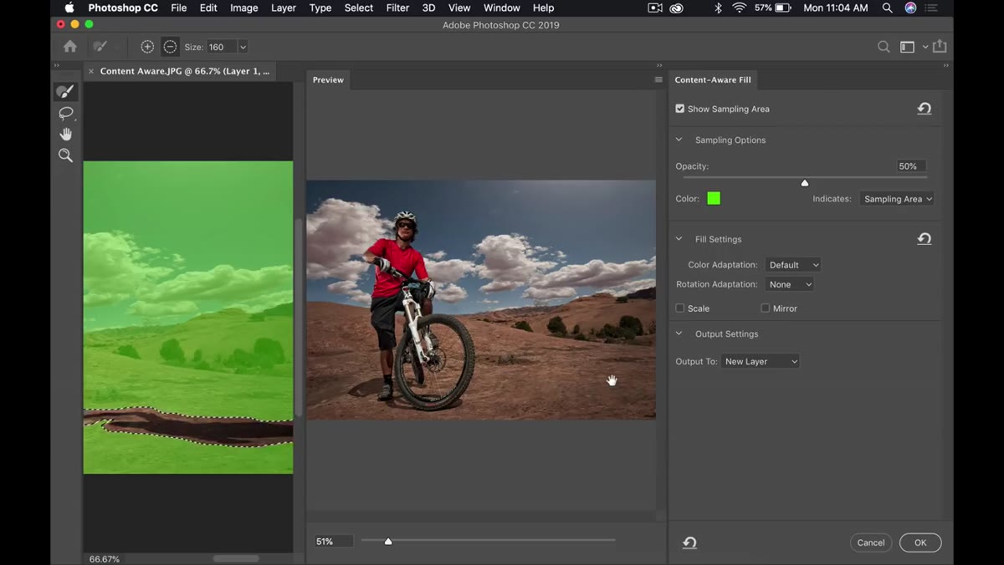Click the green sampling Color swatch
Image resolution: width=1004 pixels, height=565 pixels.
(714, 198)
